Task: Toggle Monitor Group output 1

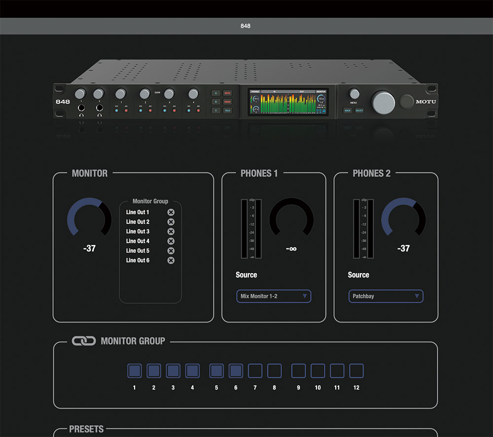Action: [x=135, y=371]
